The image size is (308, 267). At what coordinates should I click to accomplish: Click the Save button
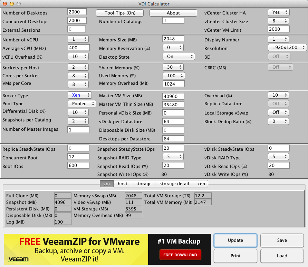click(282, 240)
